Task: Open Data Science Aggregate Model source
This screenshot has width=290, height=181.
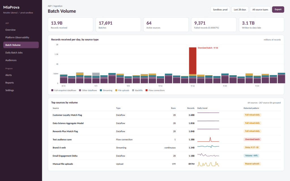Action: pyautogui.click(x=68, y=123)
